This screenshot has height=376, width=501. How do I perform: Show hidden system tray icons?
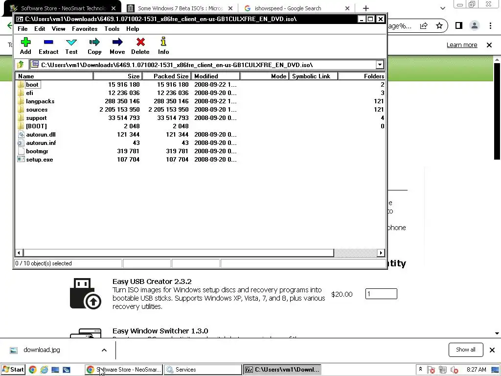point(420,369)
